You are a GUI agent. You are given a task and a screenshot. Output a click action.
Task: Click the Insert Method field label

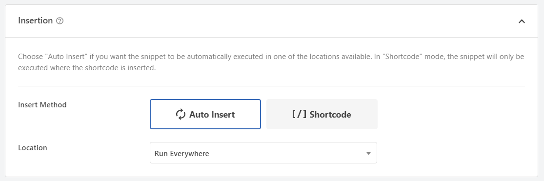click(x=42, y=105)
